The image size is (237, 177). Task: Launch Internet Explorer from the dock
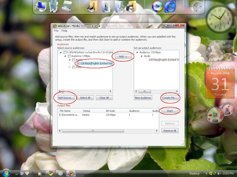170,7
